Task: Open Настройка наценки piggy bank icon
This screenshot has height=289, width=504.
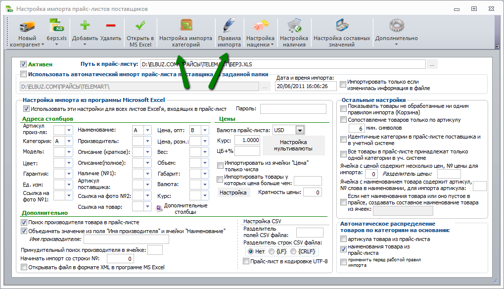Action: tap(260, 25)
